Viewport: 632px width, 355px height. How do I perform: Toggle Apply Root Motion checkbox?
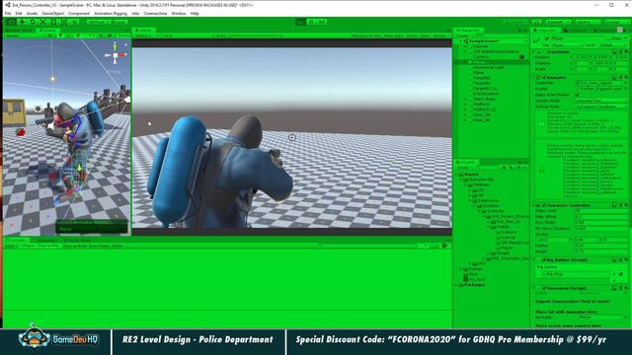pyautogui.click(x=578, y=95)
